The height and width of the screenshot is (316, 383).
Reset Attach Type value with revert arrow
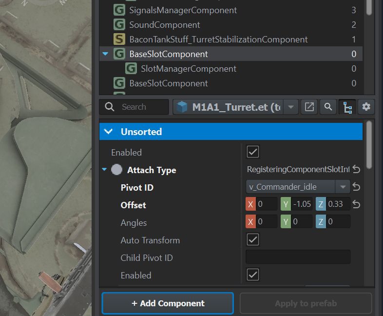coord(356,170)
